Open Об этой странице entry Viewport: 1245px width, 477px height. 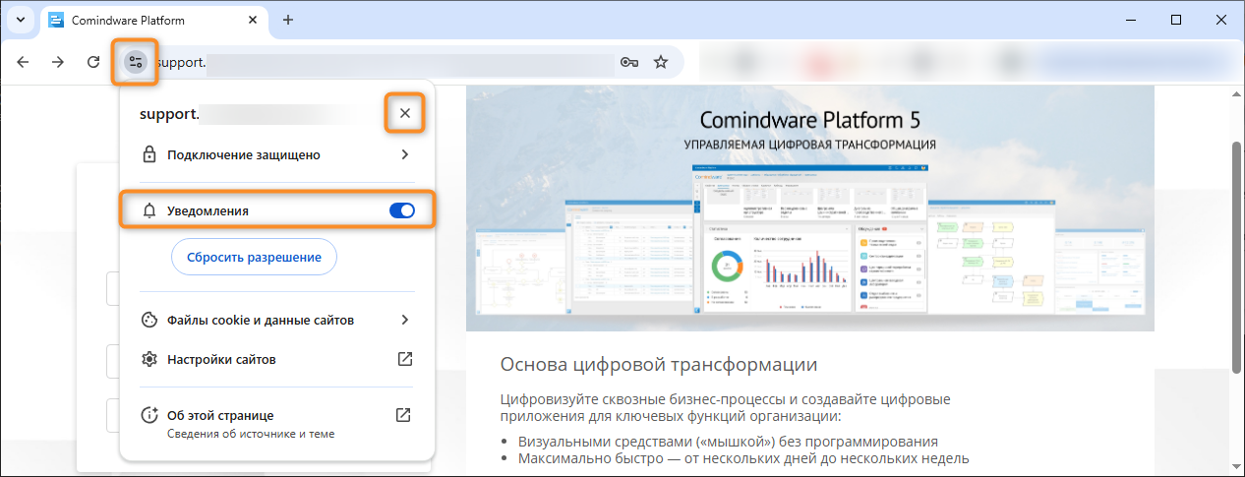coord(276,424)
